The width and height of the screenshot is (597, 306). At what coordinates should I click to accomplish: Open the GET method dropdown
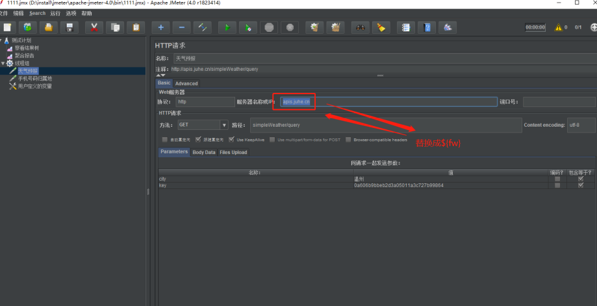coord(203,125)
